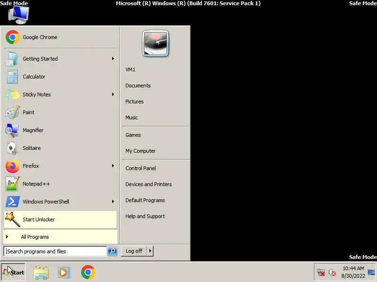Viewport: 377px width, 282px height.
Task: Click the Search programs and files box
Action: [56, 251]
